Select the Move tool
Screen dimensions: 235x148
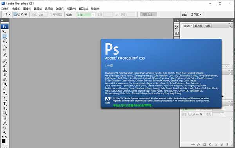click(x=4, y=32)
